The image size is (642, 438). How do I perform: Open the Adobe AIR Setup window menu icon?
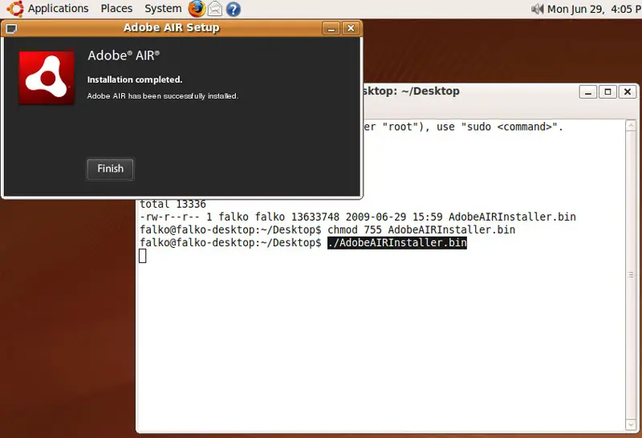[11, 29]
